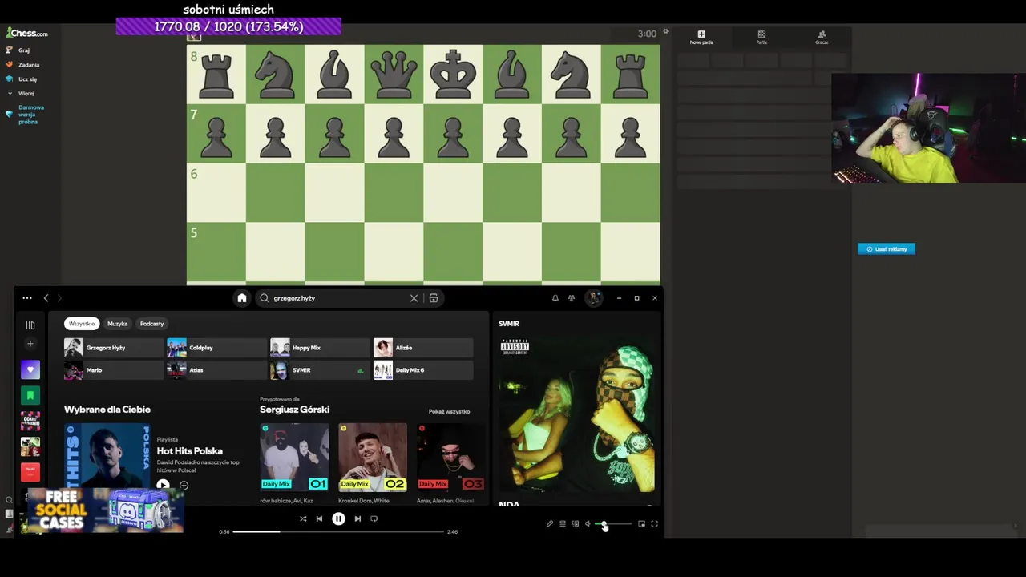
Task: Open the Daily Mix 6 tile
Action: point(423,370)
